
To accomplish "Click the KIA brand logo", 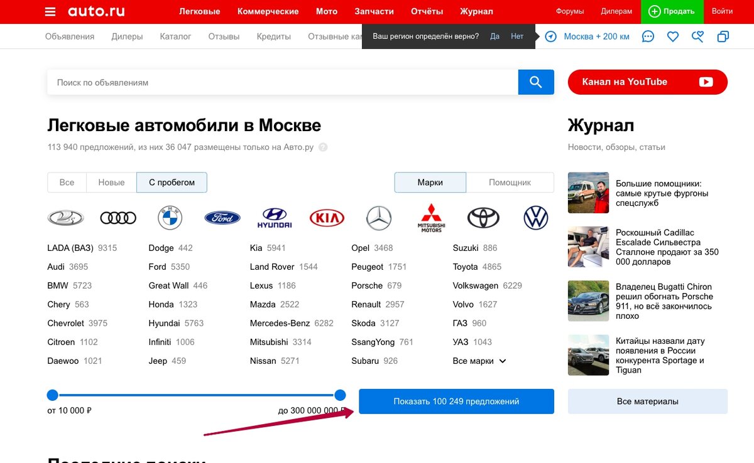I will pyautogui.click(x=327, y=218).
